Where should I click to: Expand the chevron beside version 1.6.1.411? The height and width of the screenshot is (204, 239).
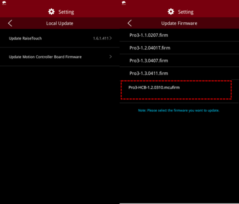110,38
